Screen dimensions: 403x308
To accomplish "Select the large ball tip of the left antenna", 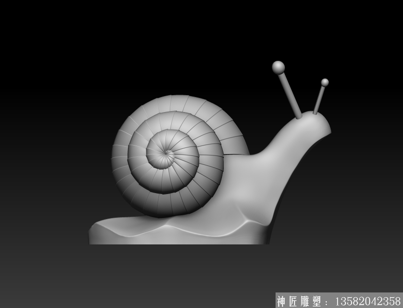I will coord(278,67).
